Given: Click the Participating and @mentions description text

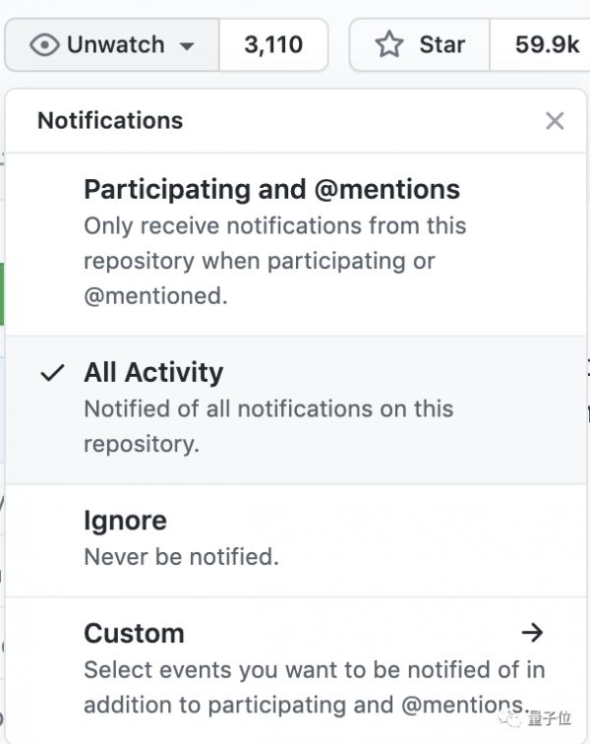Looking at the screenshot, I should (x=274, y=261).
